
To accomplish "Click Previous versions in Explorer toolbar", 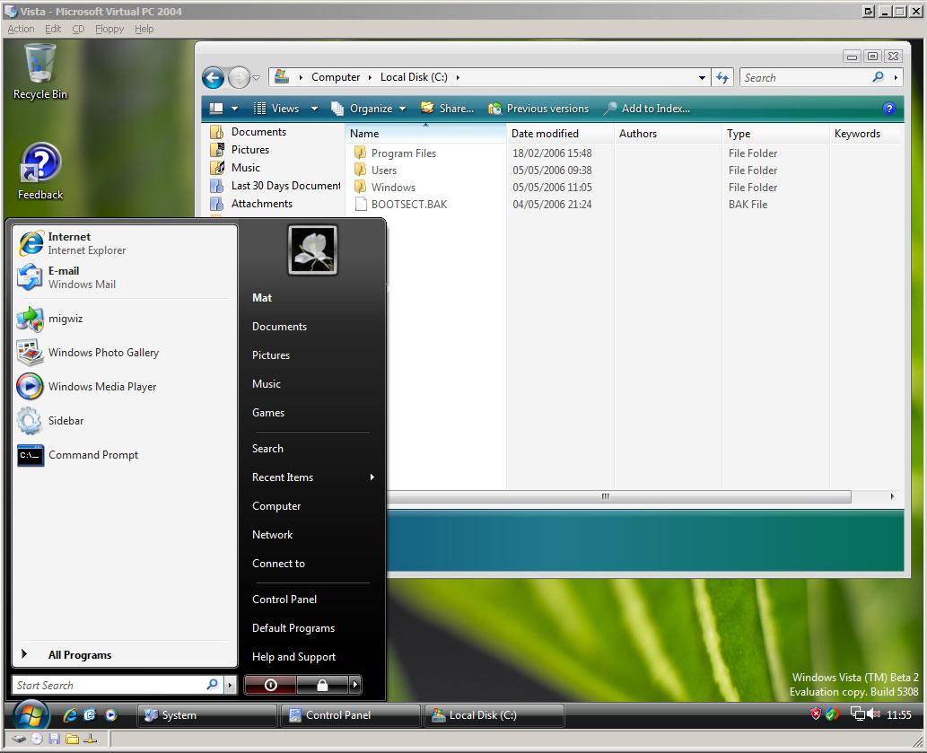I will coord(538,109).
